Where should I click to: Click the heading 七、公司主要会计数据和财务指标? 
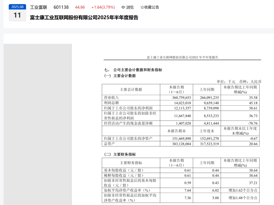pos(134,69)
